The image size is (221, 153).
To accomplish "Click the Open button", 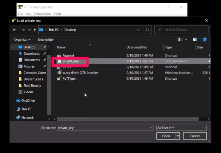I will pos(166,136).
